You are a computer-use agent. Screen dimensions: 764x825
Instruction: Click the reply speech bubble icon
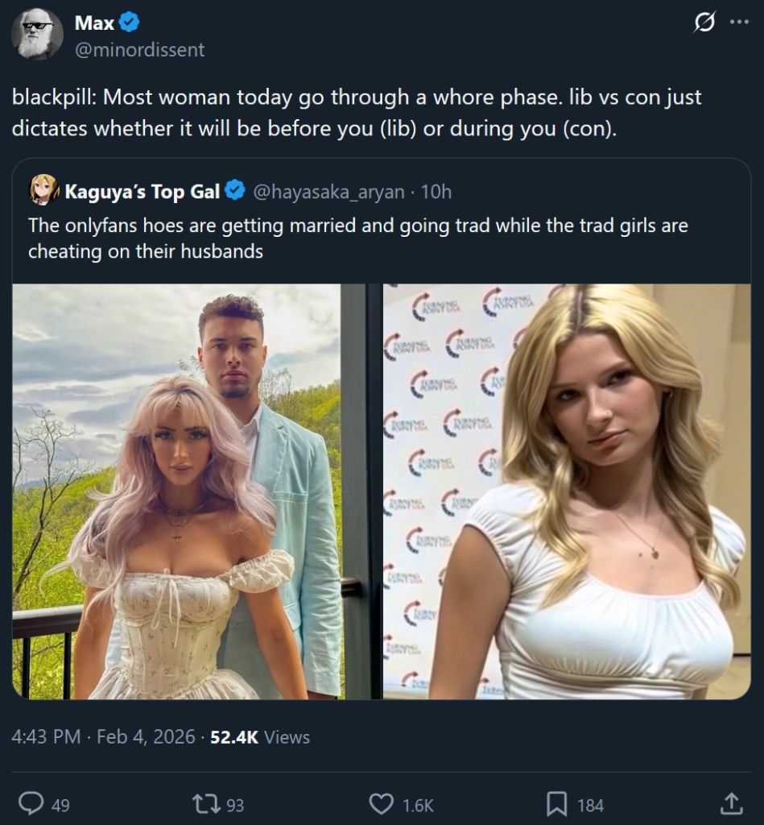pyautogui.click(x=31, y=802)
